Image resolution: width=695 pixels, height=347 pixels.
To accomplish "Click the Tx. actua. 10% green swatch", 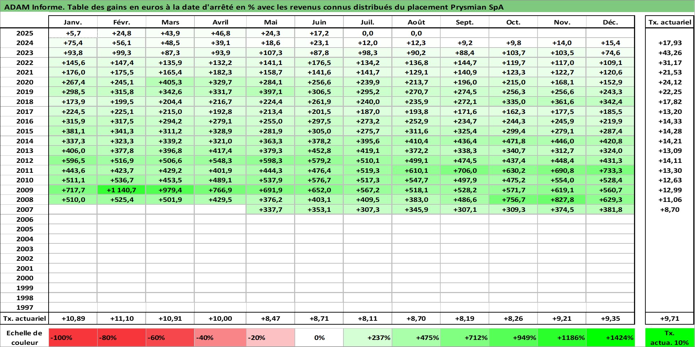I will click(670, 337).
